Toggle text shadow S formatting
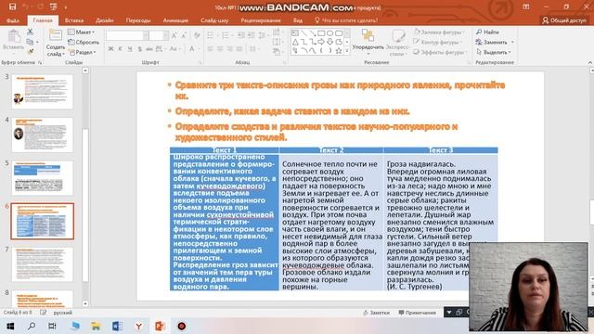 [x=139, y=49]
